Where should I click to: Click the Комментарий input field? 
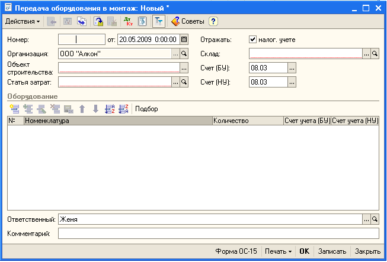[219, 234]
